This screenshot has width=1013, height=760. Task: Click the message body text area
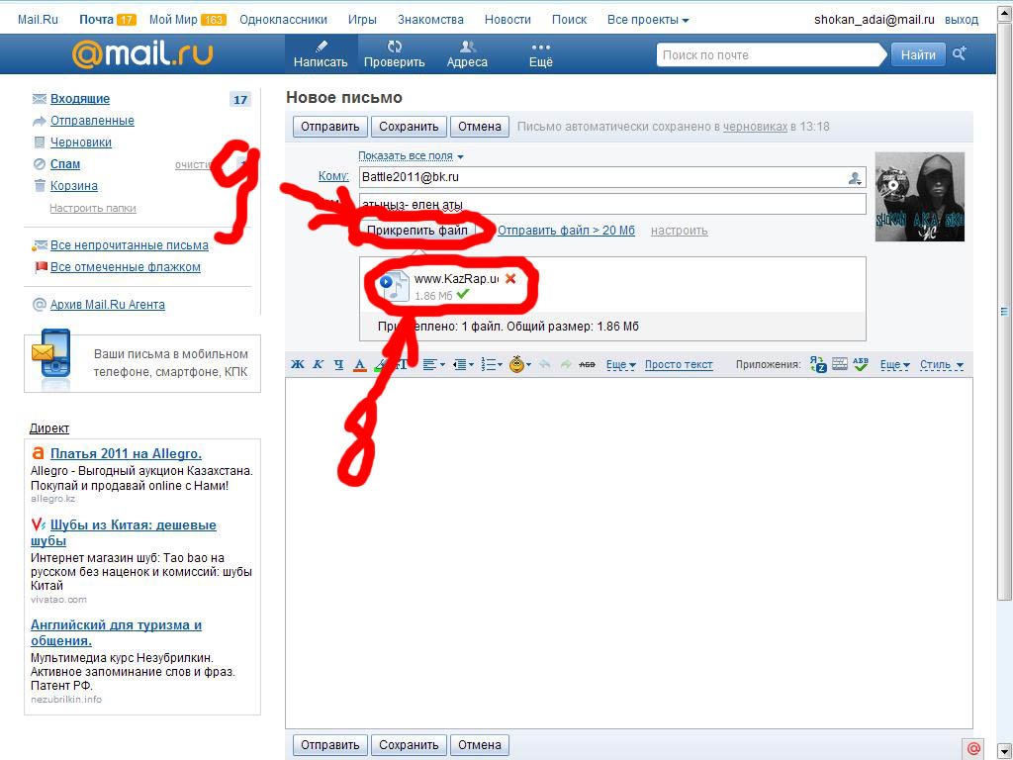coord(628,552)
